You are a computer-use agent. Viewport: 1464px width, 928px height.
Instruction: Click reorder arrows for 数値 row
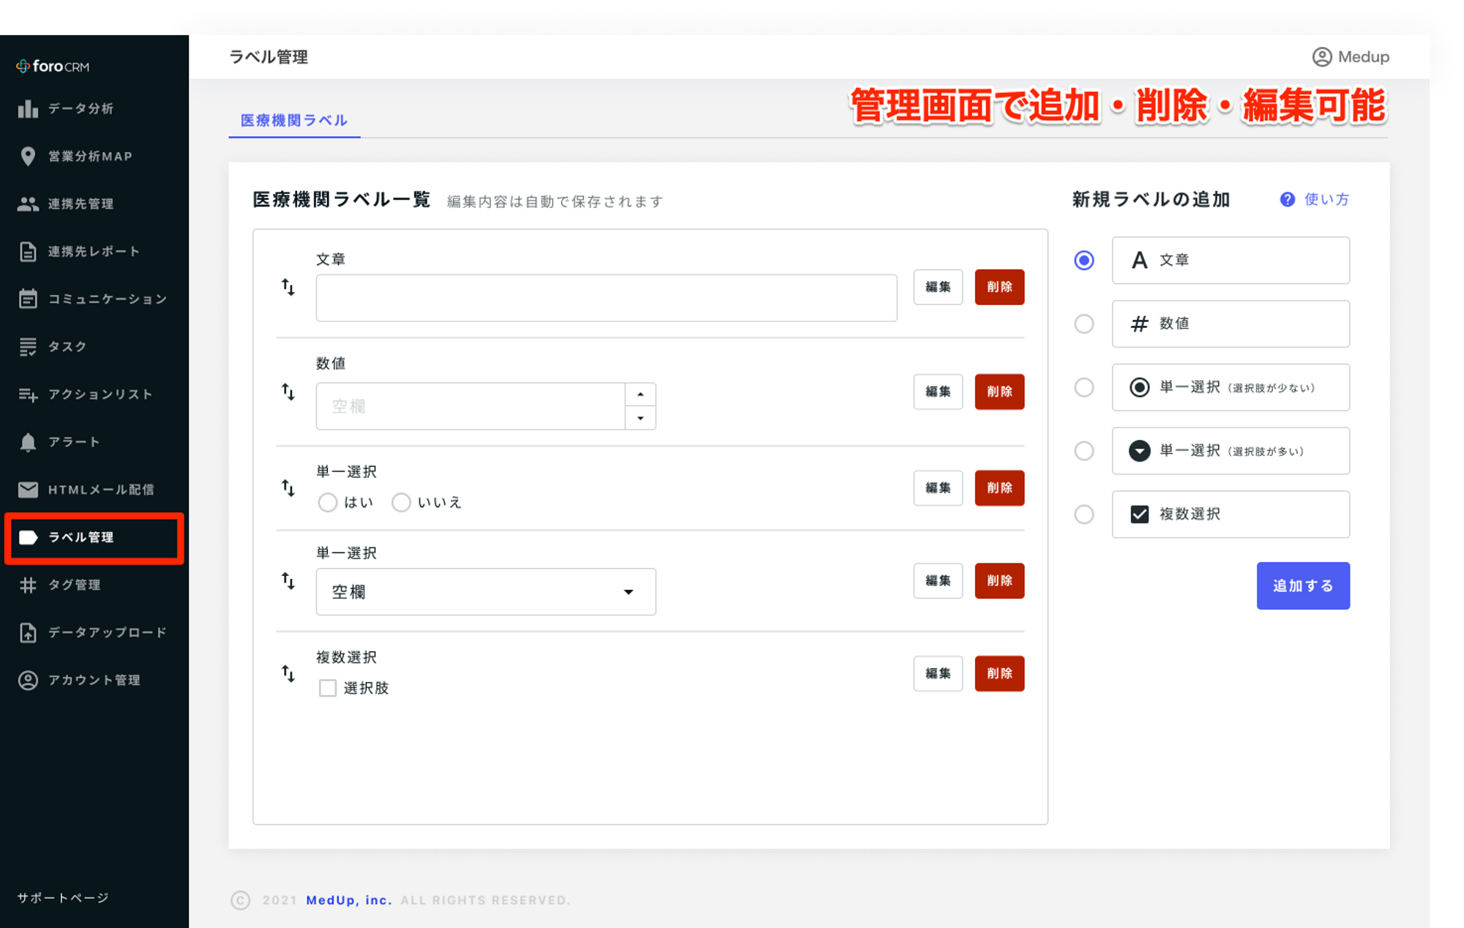(x=288, y=392)
